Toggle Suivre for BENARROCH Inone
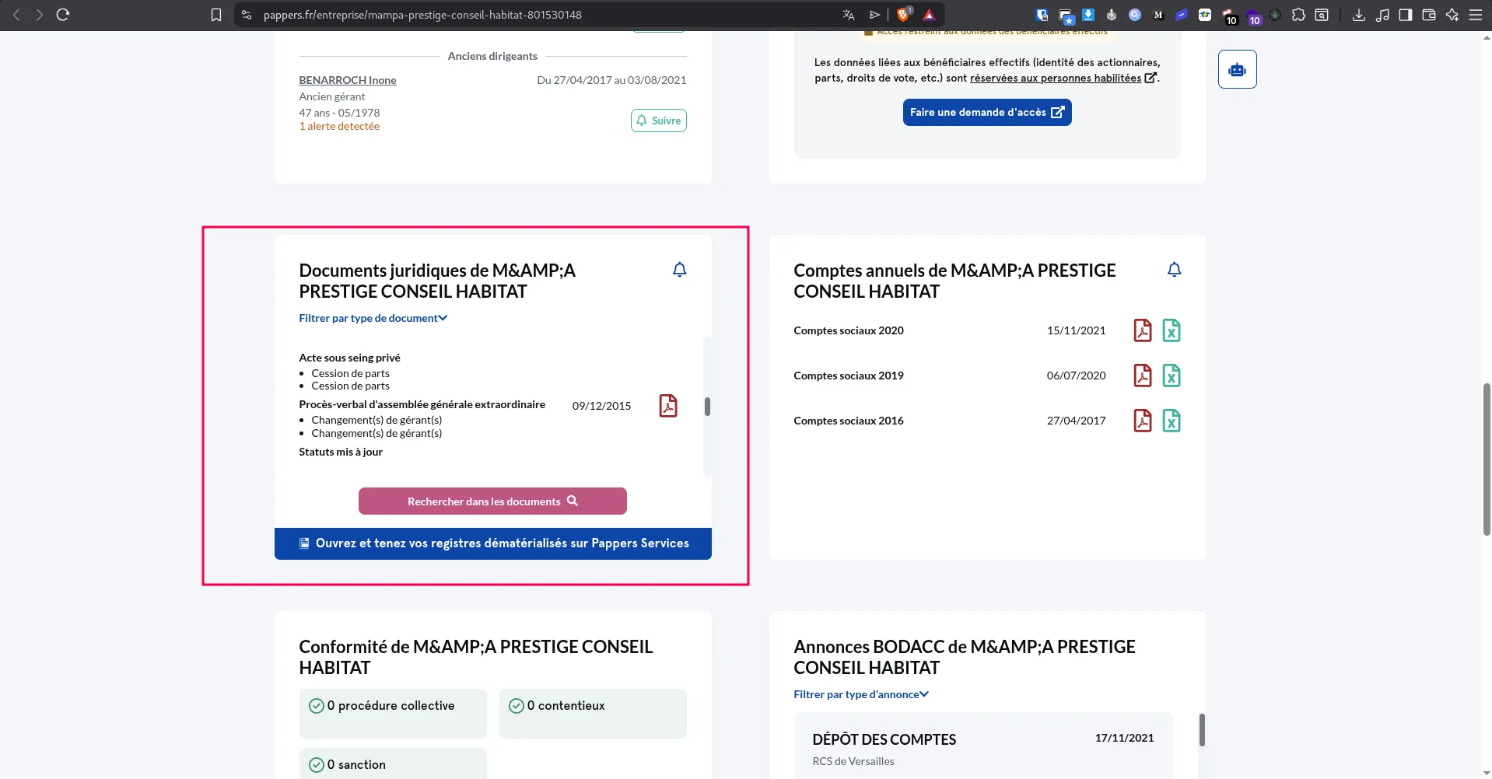Image resolution: width=1492 pixels, height=779 pixels. (x=658, y=121)
